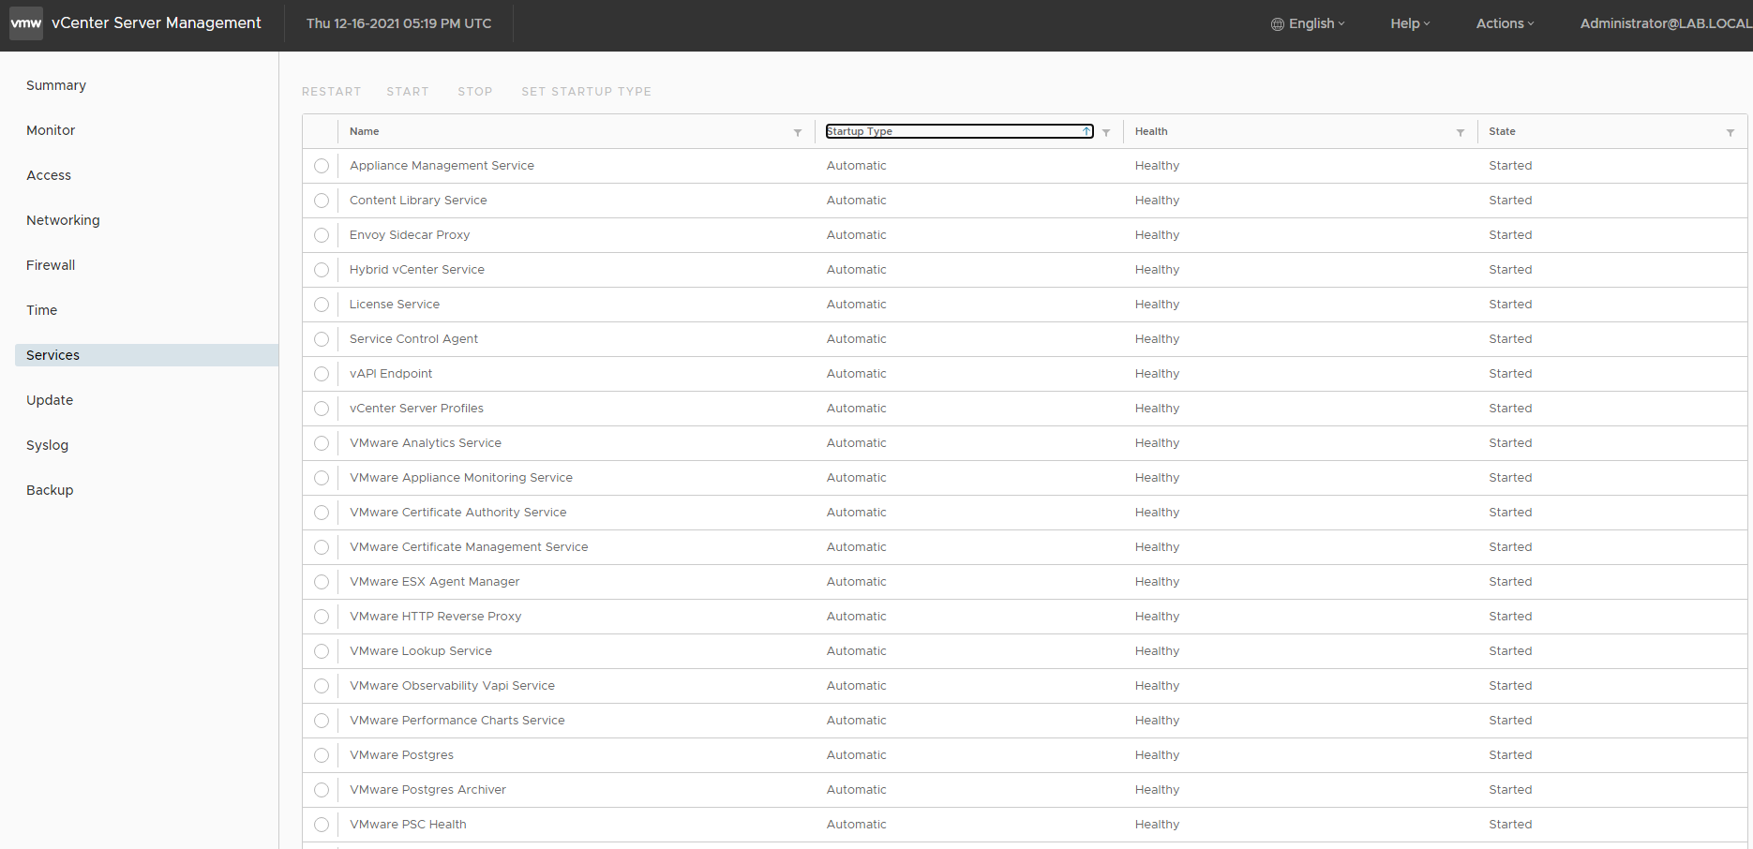Image resolution: width=1753 pixels, height=849 pixels.
Task: Click the RESTART button
Action: click(331, 92)
